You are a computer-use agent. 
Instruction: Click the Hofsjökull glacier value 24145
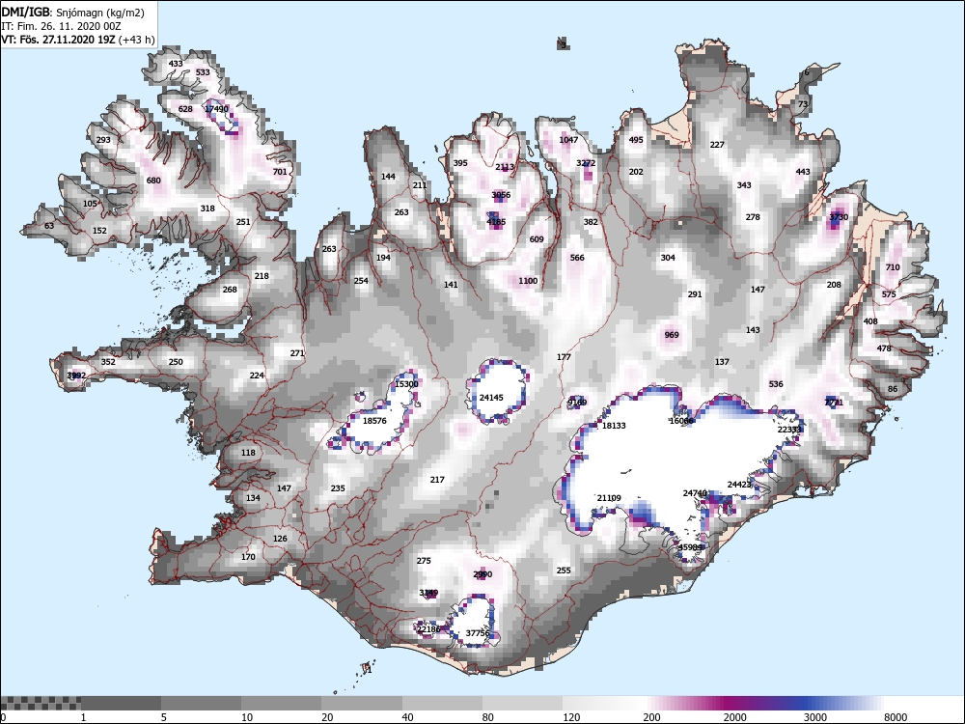(x=491, y=398)
